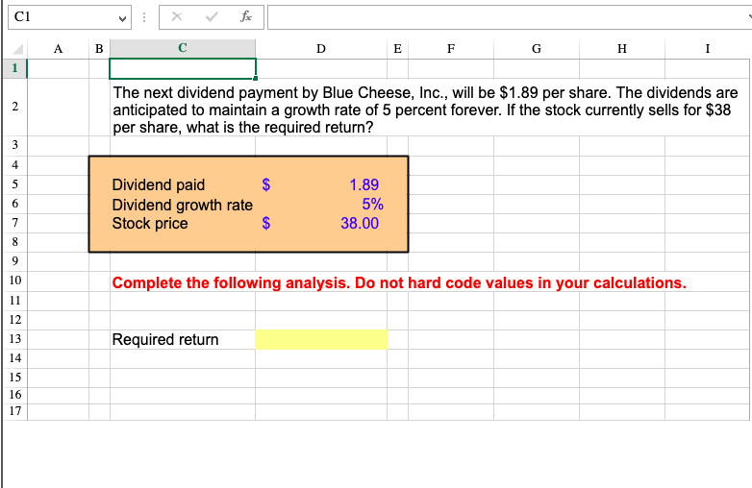This screenshot has height=488, width=752.
Task: Select column B header
Action: pos(99,49)
